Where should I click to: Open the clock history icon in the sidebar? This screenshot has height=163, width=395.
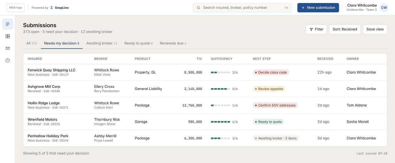(x=8, y=60)
